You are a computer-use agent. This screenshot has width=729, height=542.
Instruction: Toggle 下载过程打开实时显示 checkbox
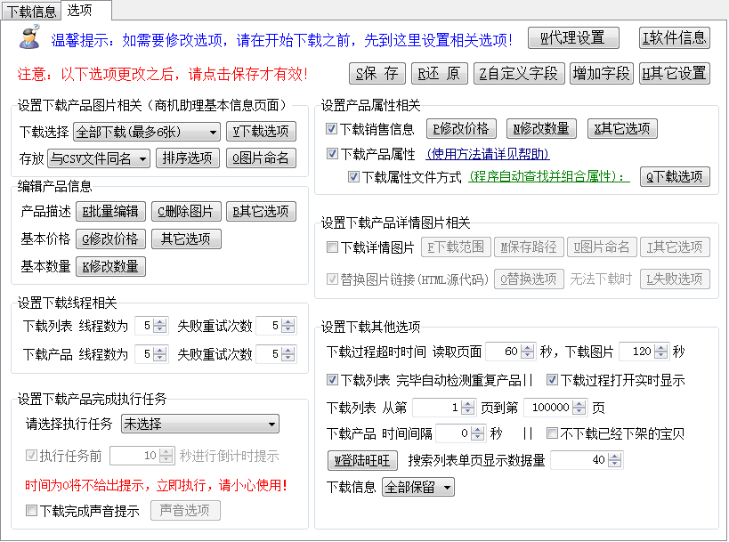552,380
